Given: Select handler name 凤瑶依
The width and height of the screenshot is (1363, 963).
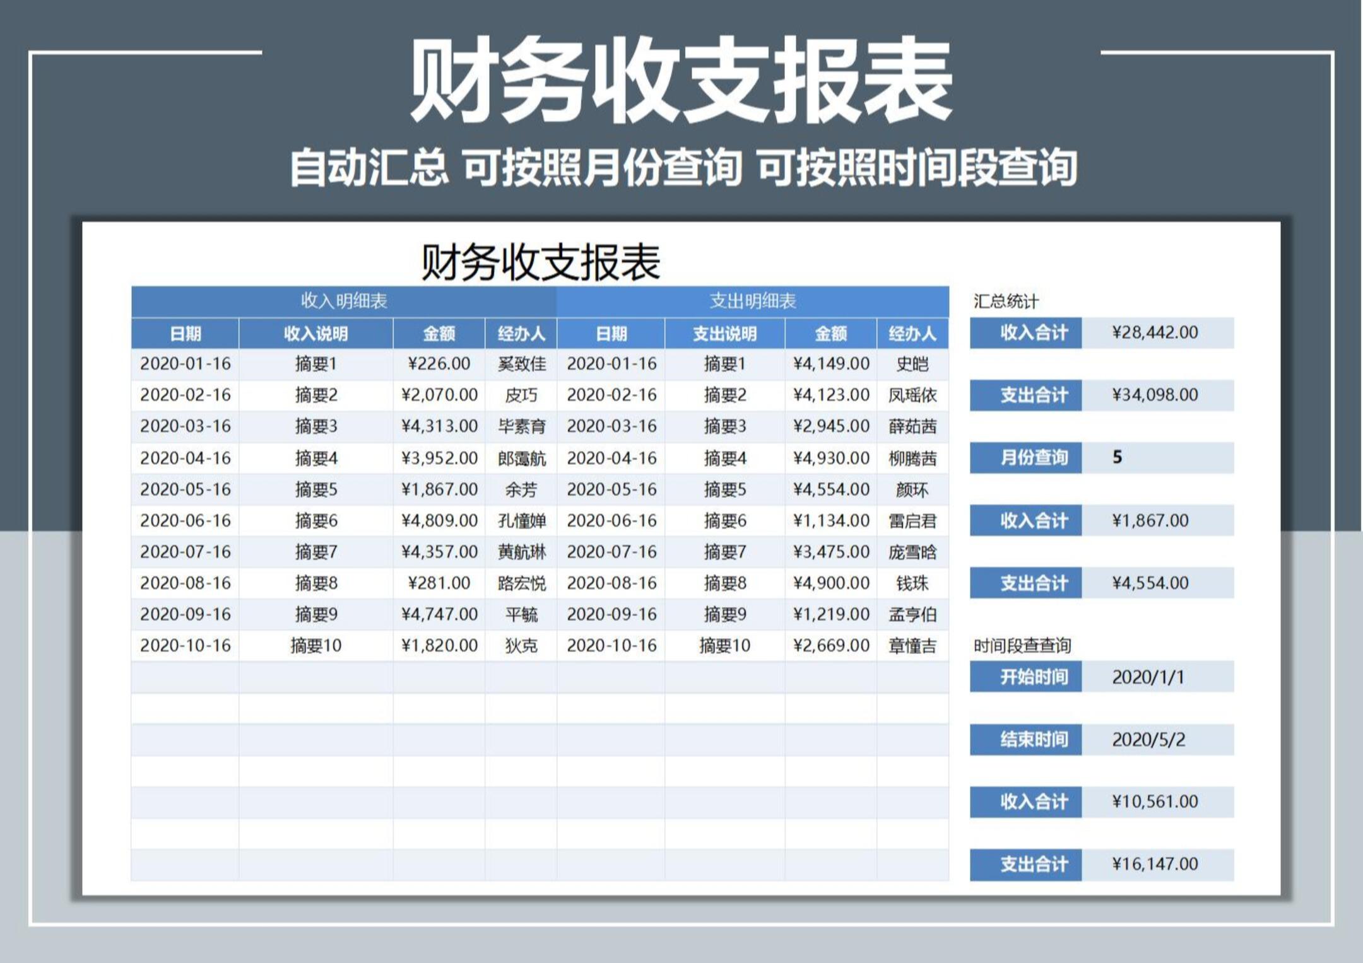Looking at the screenshot, I should pyautogui.click(x=912, y=395).
